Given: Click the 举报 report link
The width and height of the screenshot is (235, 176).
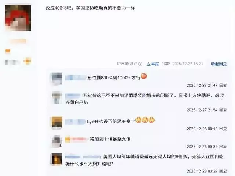Looking at the screenshot, I should [155, 64].
